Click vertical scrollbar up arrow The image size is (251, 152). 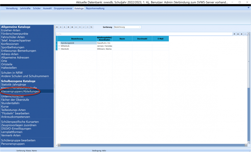248,34
